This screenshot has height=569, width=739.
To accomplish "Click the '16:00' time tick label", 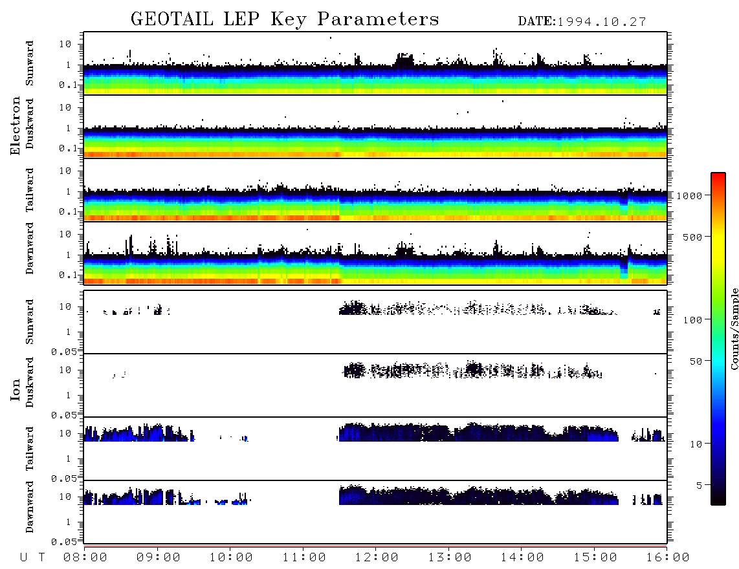I will click(668, 557).
